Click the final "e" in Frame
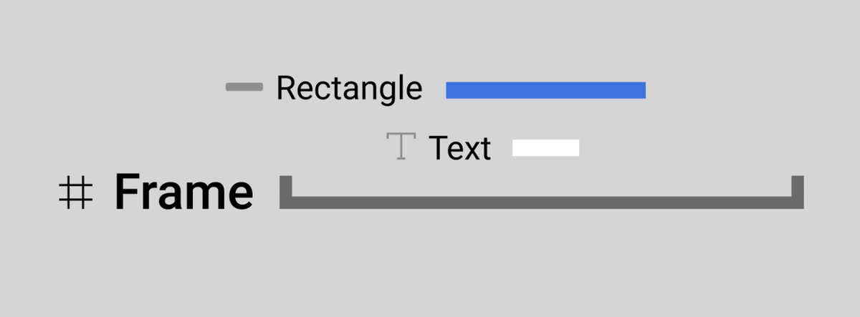Image resolution: width=860 pixels, height=317 pixels. click(x=240, y=195)
